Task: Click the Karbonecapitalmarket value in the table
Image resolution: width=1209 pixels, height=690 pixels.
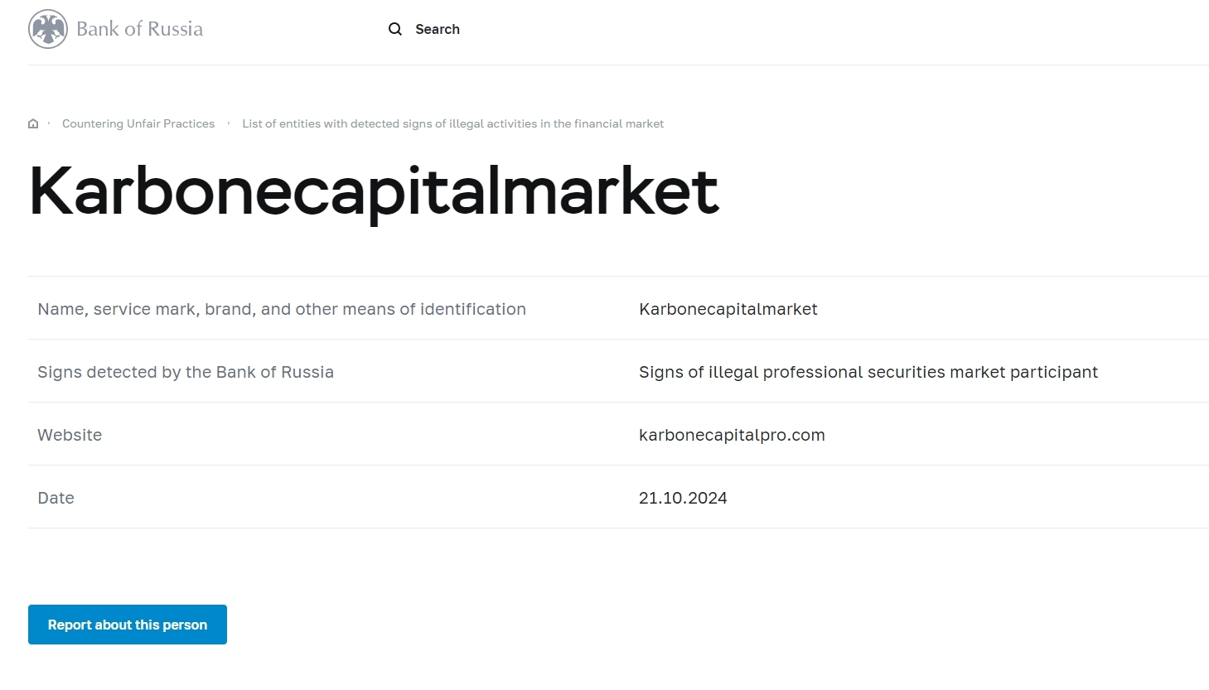Action: (x=728, y=309)
